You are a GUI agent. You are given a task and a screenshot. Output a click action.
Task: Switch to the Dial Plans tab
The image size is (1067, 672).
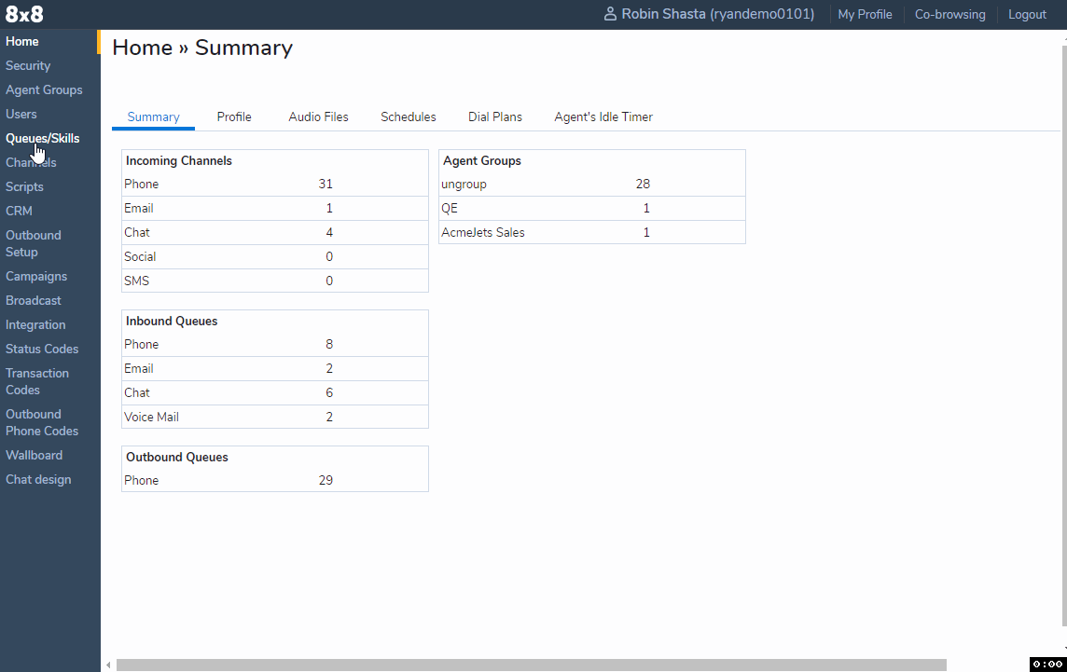tap(494, 117)
